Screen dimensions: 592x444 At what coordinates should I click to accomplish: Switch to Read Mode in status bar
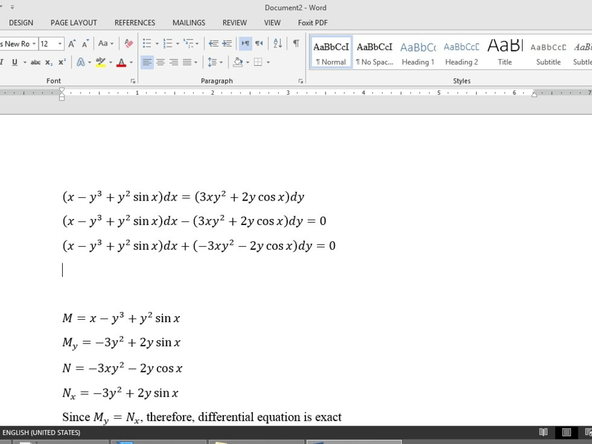click(x=543, y=432)
